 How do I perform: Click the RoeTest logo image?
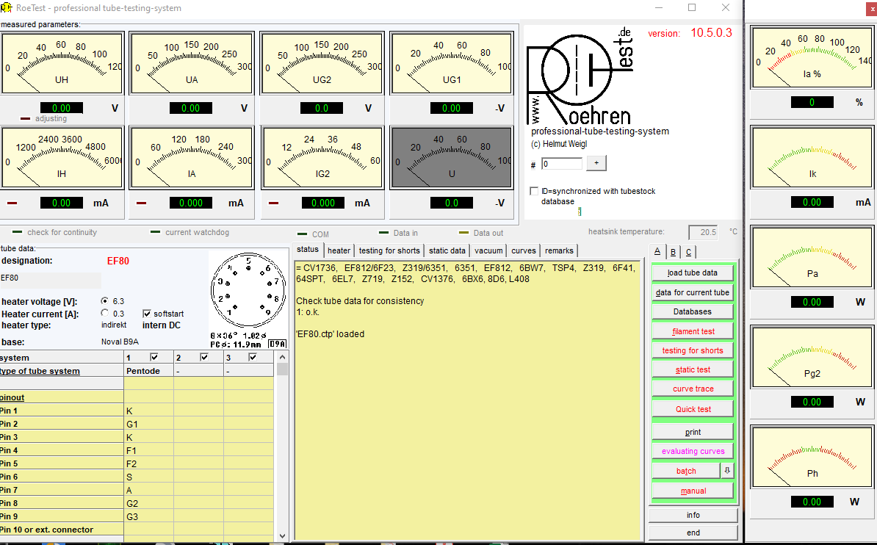click(x=580, y=76)
